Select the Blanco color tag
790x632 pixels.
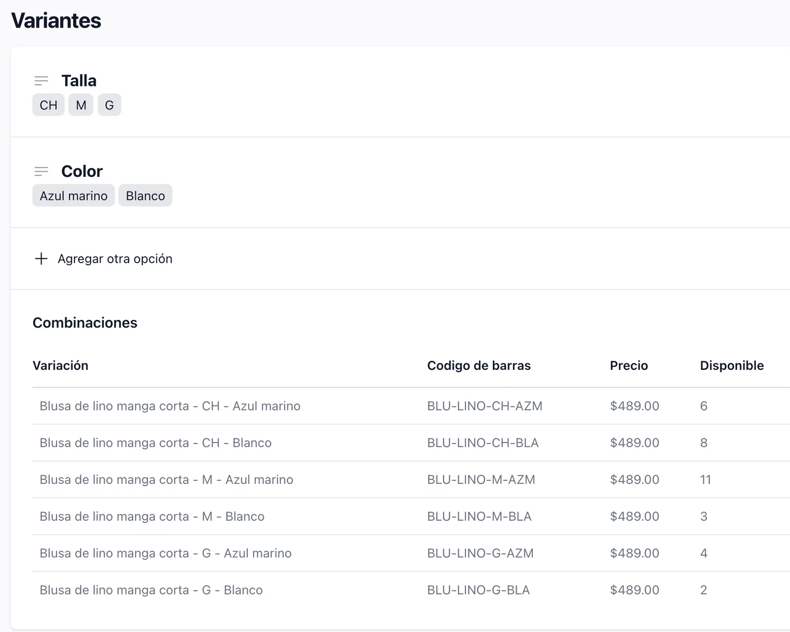[145, 196]
